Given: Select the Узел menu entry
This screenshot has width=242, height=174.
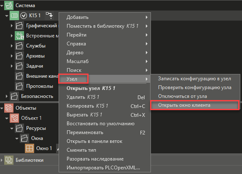Looking at the screenshot, I should tap(105, 79).
